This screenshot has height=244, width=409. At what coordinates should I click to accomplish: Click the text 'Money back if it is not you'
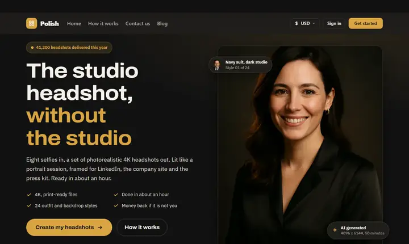(x=149, y=205)
